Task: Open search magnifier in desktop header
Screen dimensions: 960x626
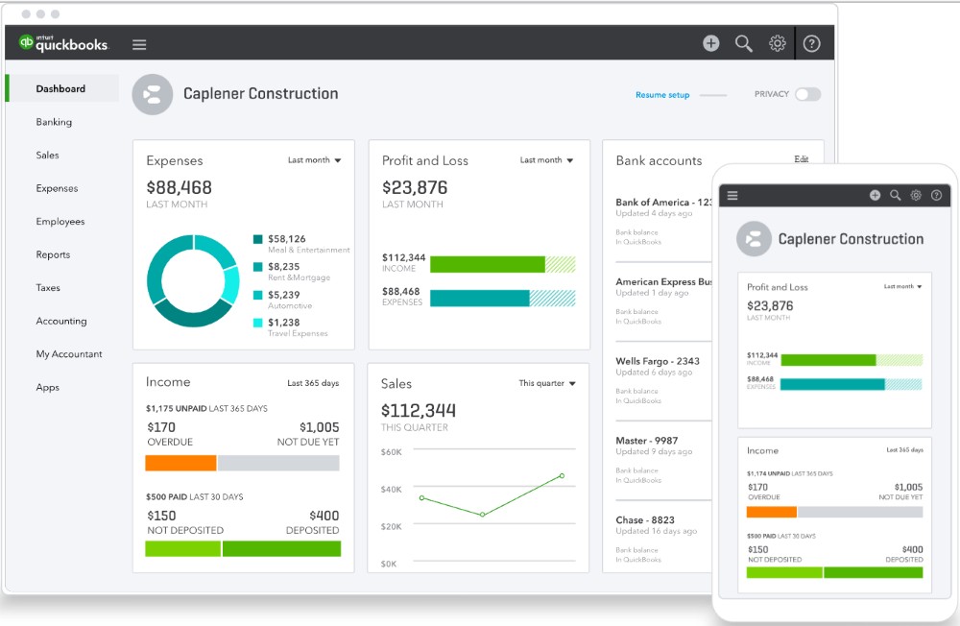Action: click(743, 43)
